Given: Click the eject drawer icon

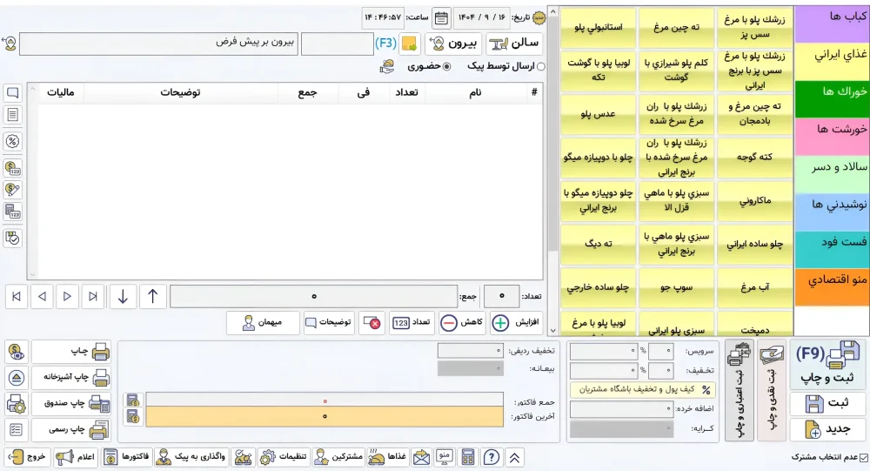Looking at the screenshot, I should point(16,378).
